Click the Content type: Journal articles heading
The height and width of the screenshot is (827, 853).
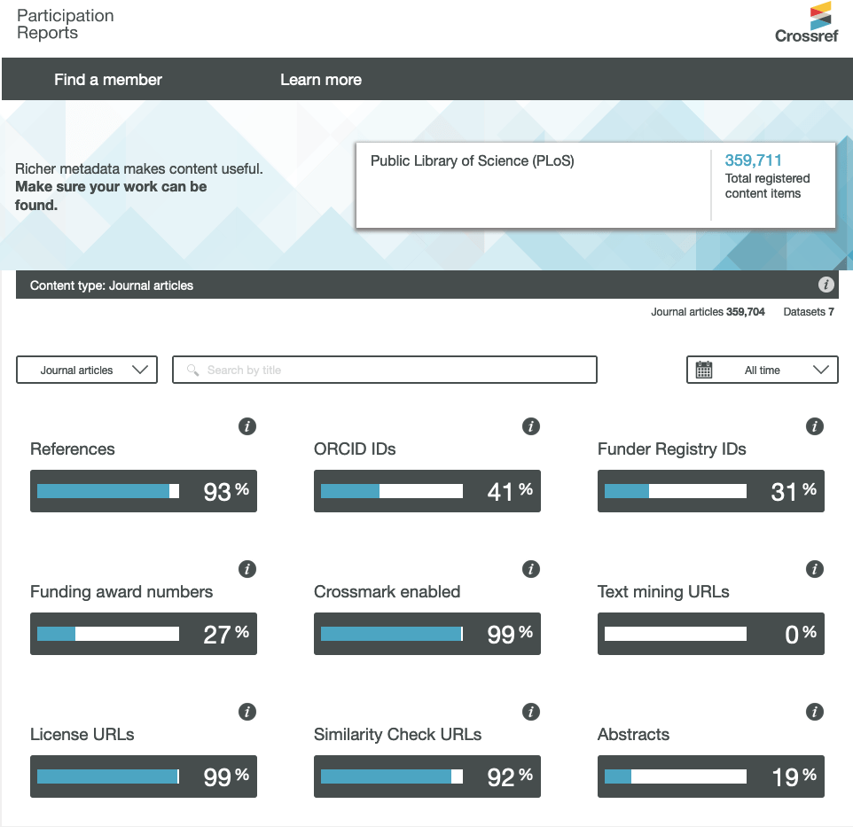(112, 285)
